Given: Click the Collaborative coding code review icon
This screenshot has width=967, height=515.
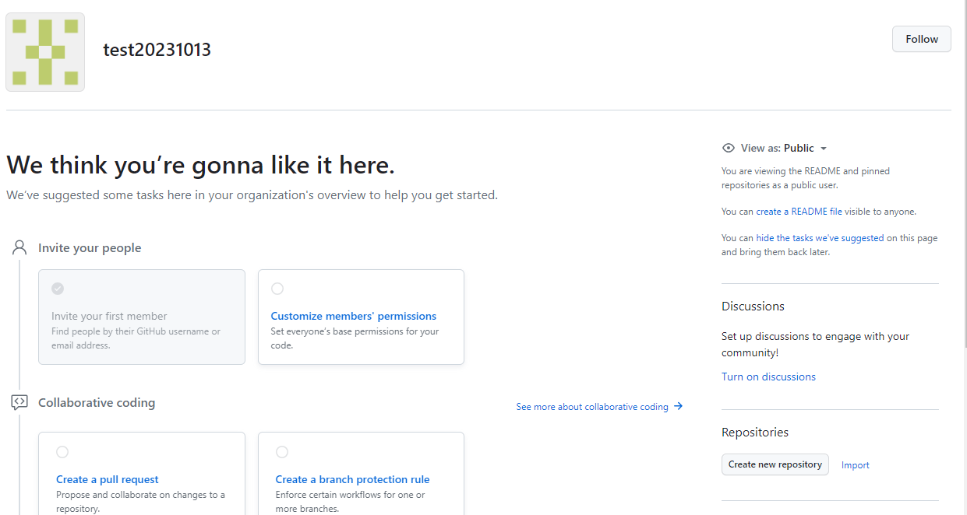Looking at the screenshot, I should click(19, 402).
